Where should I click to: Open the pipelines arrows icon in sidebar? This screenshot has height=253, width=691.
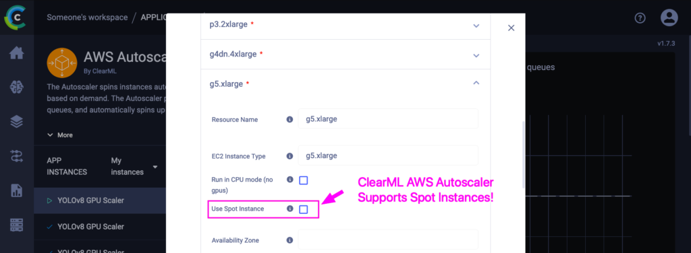click(17, 156)
